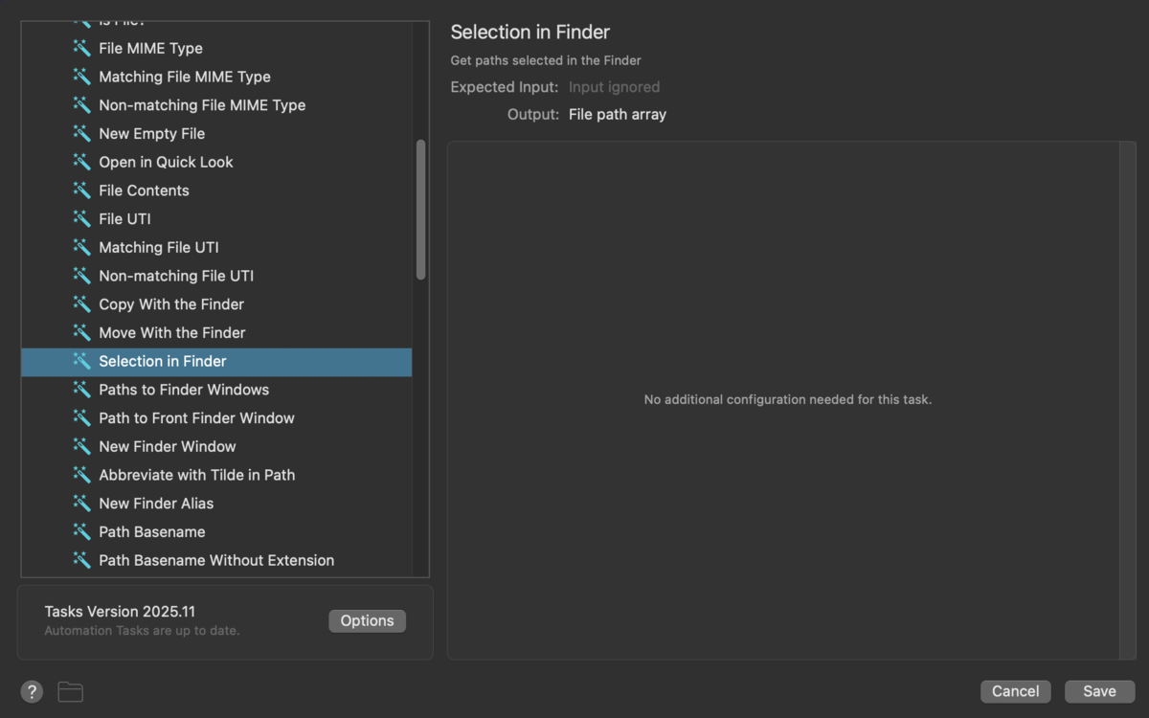Click the File path array output value
The height and width of the screenshot is (718, 1149).
pos(618,115)
